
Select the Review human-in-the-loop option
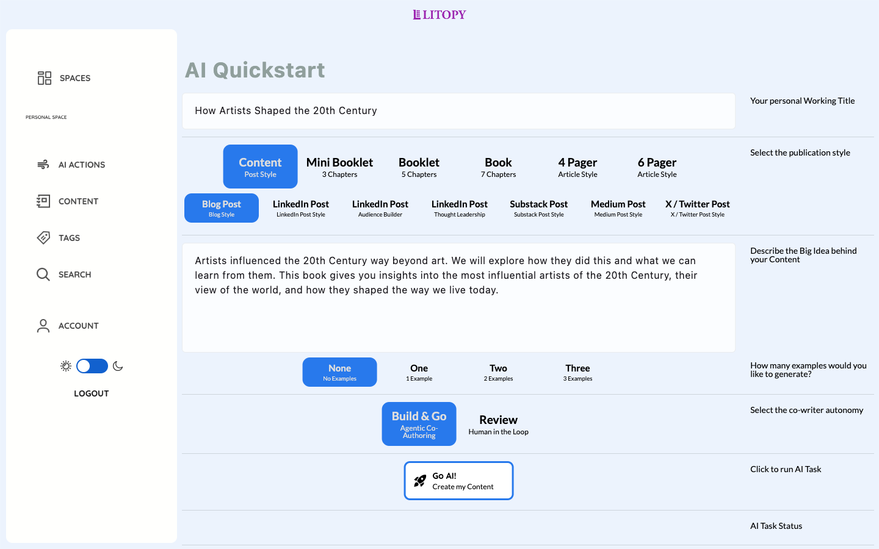coord(498,424)
